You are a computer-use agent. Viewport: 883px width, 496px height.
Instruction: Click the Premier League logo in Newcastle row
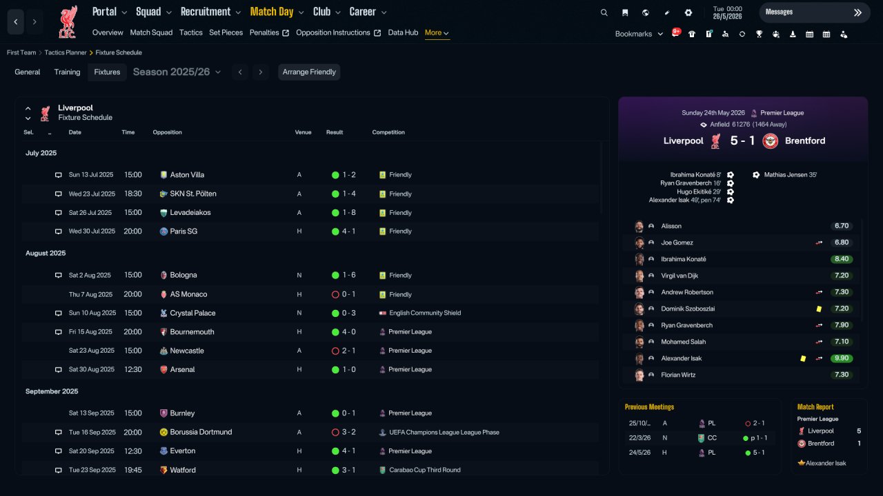coord(382,351)
